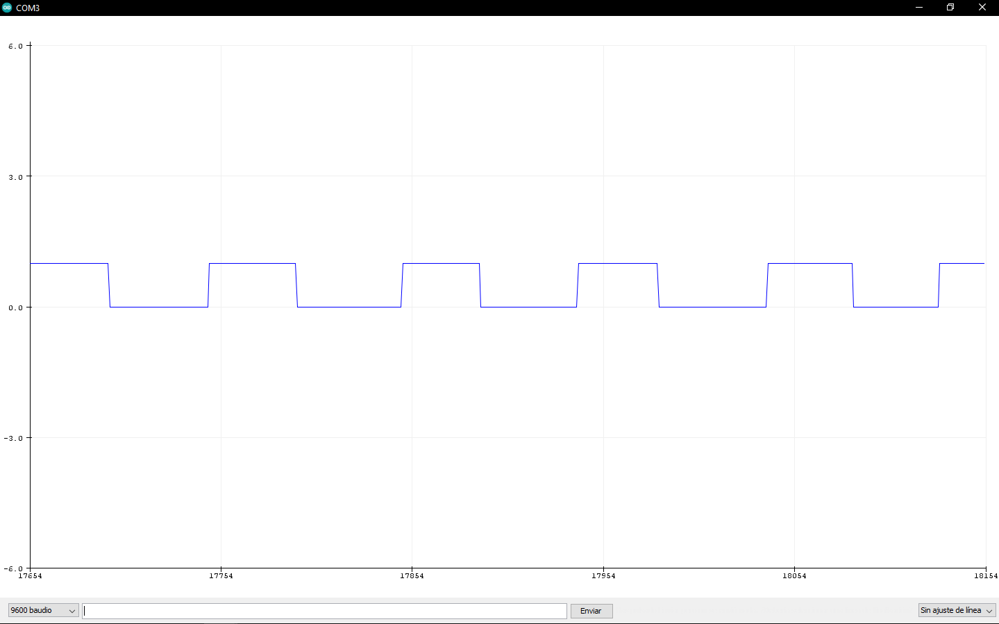Click the 17654 x-axis label

(x=30, y=576)
